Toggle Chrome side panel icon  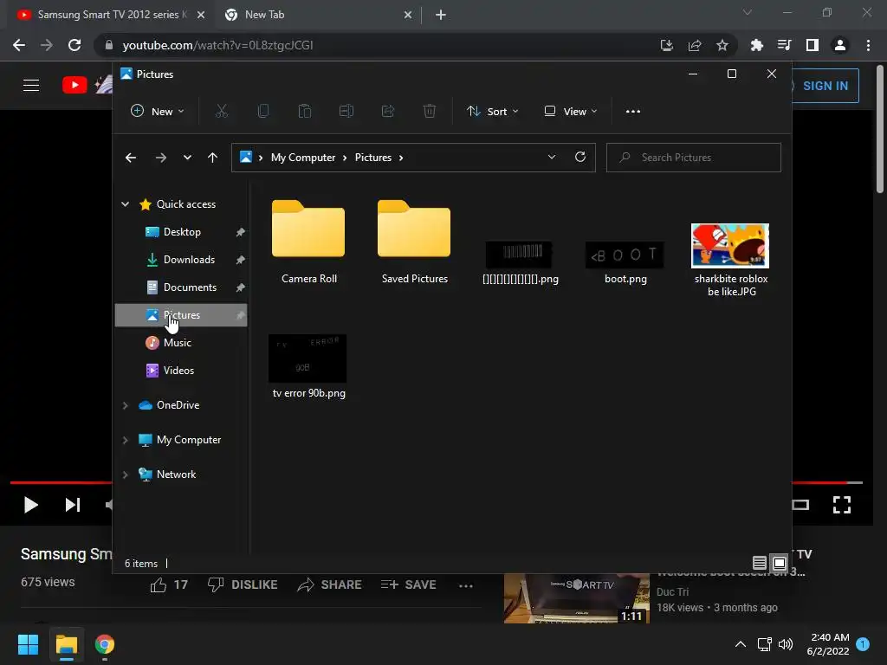(x=813, y=45)
